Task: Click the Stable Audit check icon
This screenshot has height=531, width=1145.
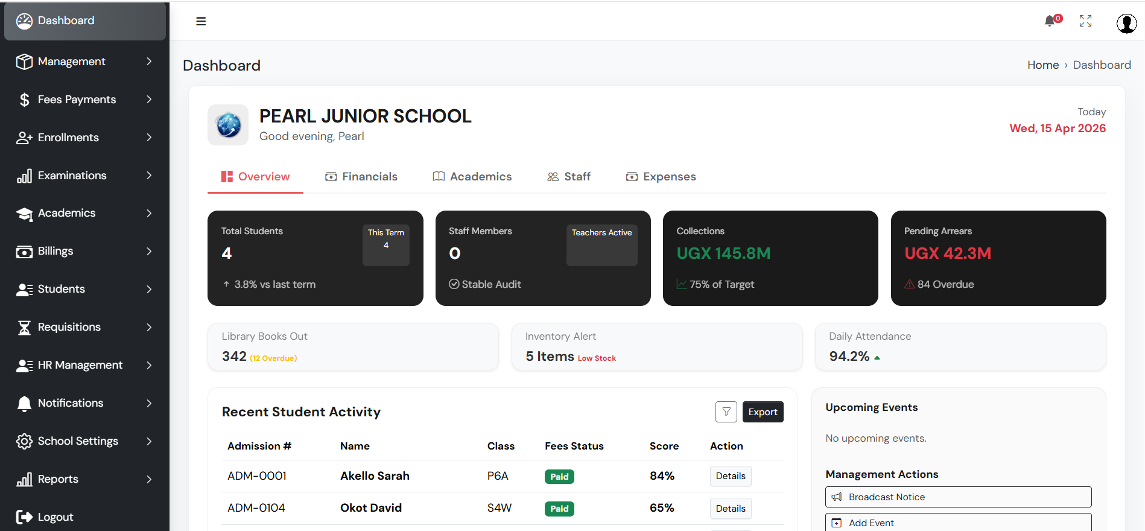Action: pyautogui.click(x=454, y=284)
